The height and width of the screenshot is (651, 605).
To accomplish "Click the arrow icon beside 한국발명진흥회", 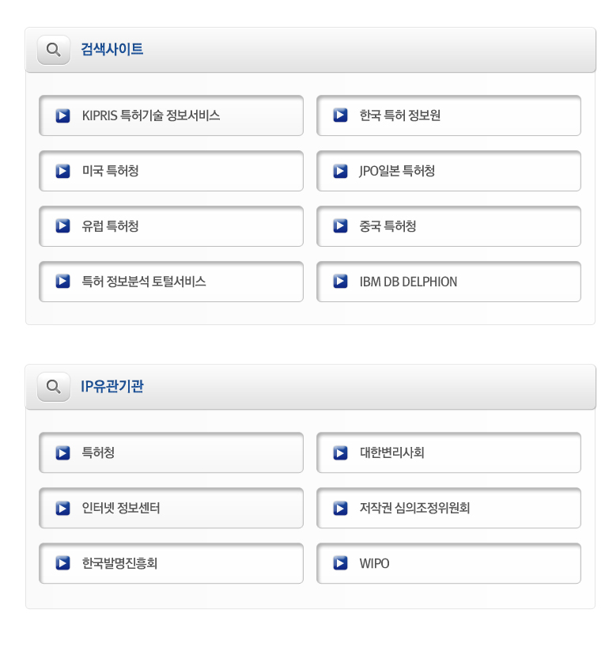I will tap(63, 563).
